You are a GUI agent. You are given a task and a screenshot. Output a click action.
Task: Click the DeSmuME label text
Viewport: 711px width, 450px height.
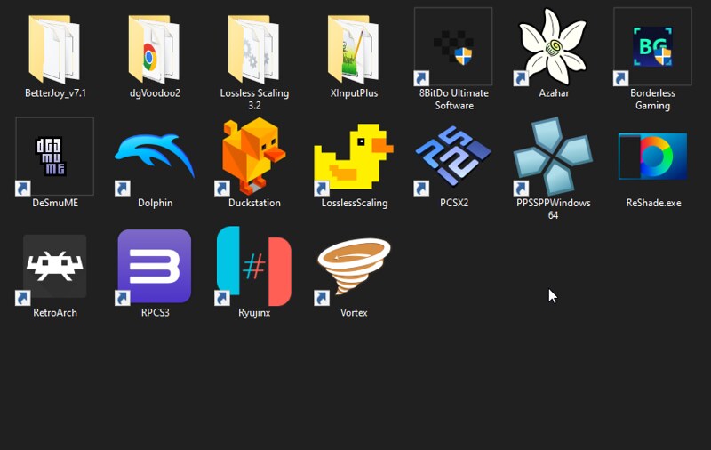tap(55, 203)
